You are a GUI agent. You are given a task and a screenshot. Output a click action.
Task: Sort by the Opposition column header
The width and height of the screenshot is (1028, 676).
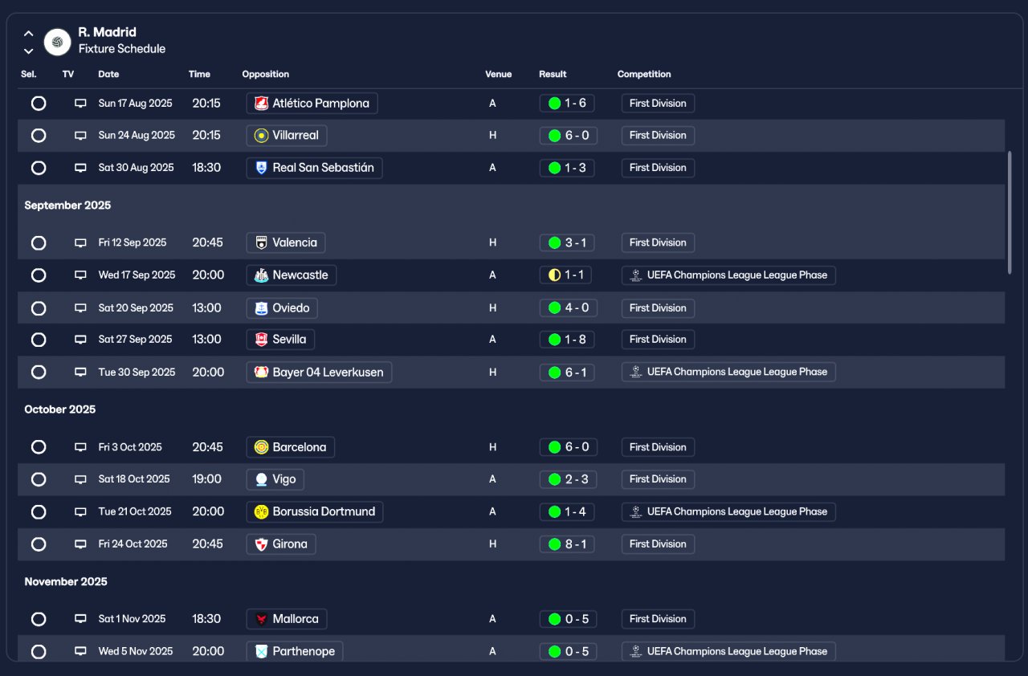265,74
